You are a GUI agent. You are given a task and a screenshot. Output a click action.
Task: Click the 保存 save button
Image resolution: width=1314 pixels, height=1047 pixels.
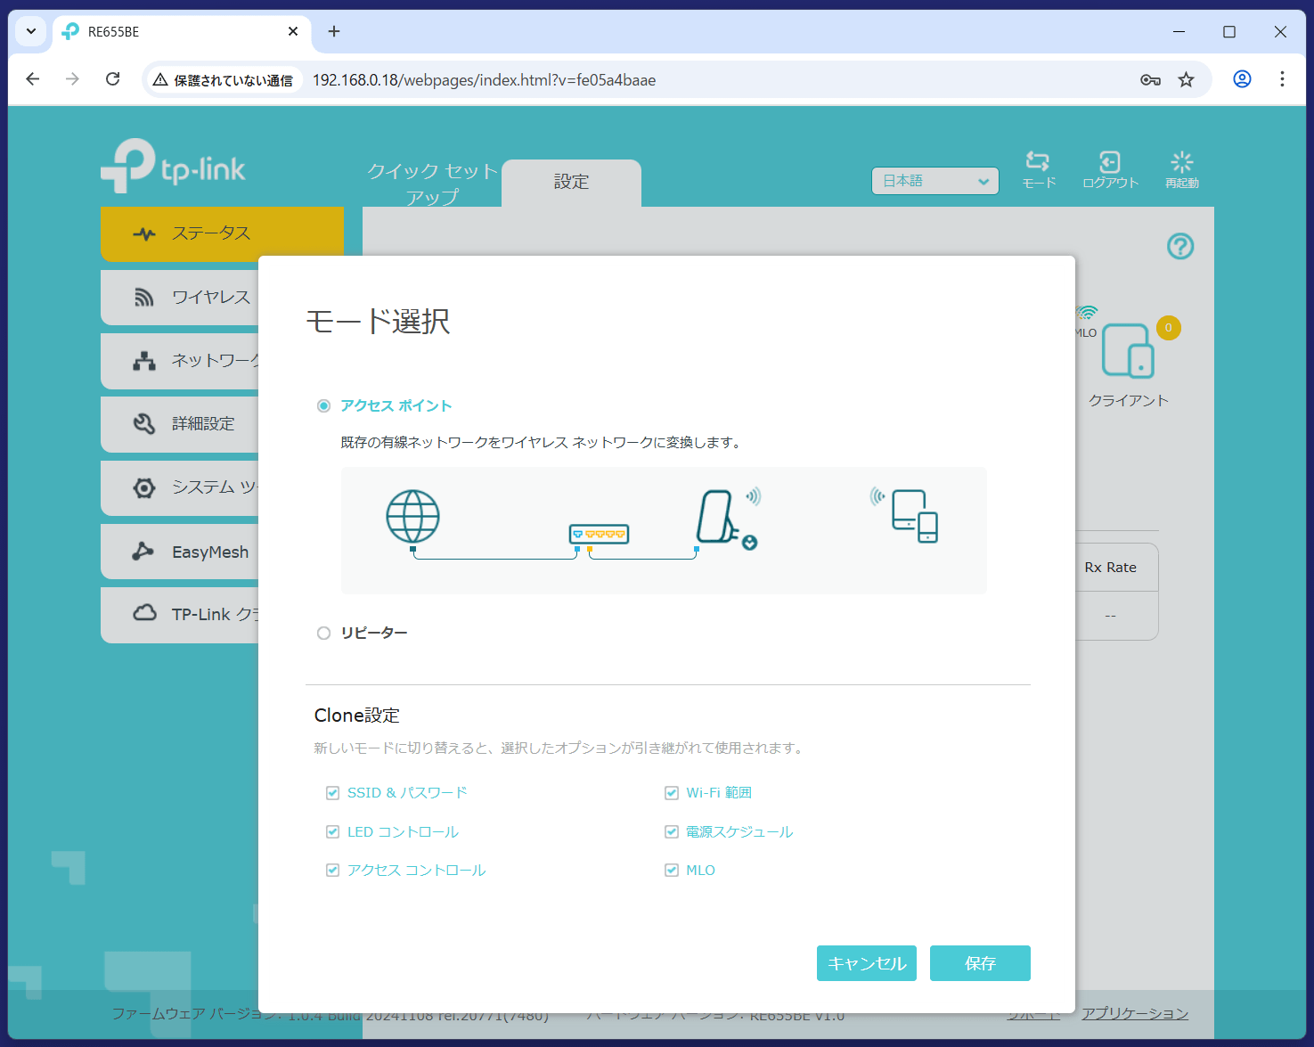click(980, 963)
